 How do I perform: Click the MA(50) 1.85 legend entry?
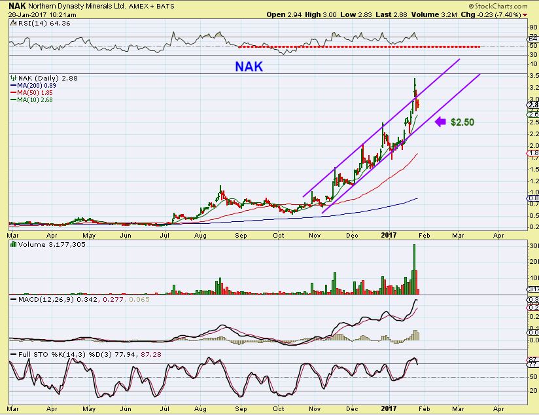click(x=35, y=92)
